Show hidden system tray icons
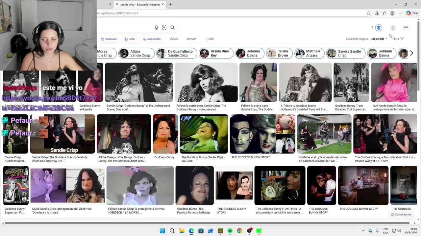The width and height of the screenshot is (421, 236). [x=363, y=231]
